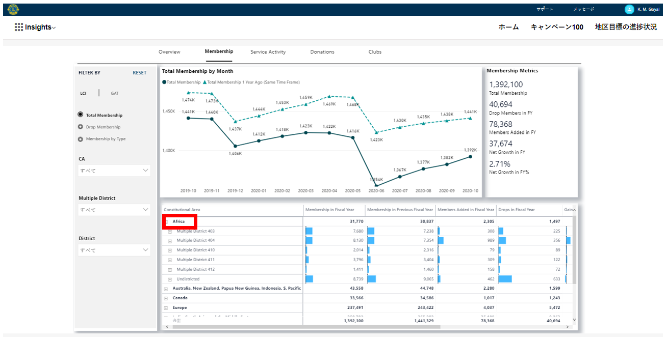Expand Multiple District 404 row icon
This screenshot has height=339, width=667.
(x=170, y=241)
